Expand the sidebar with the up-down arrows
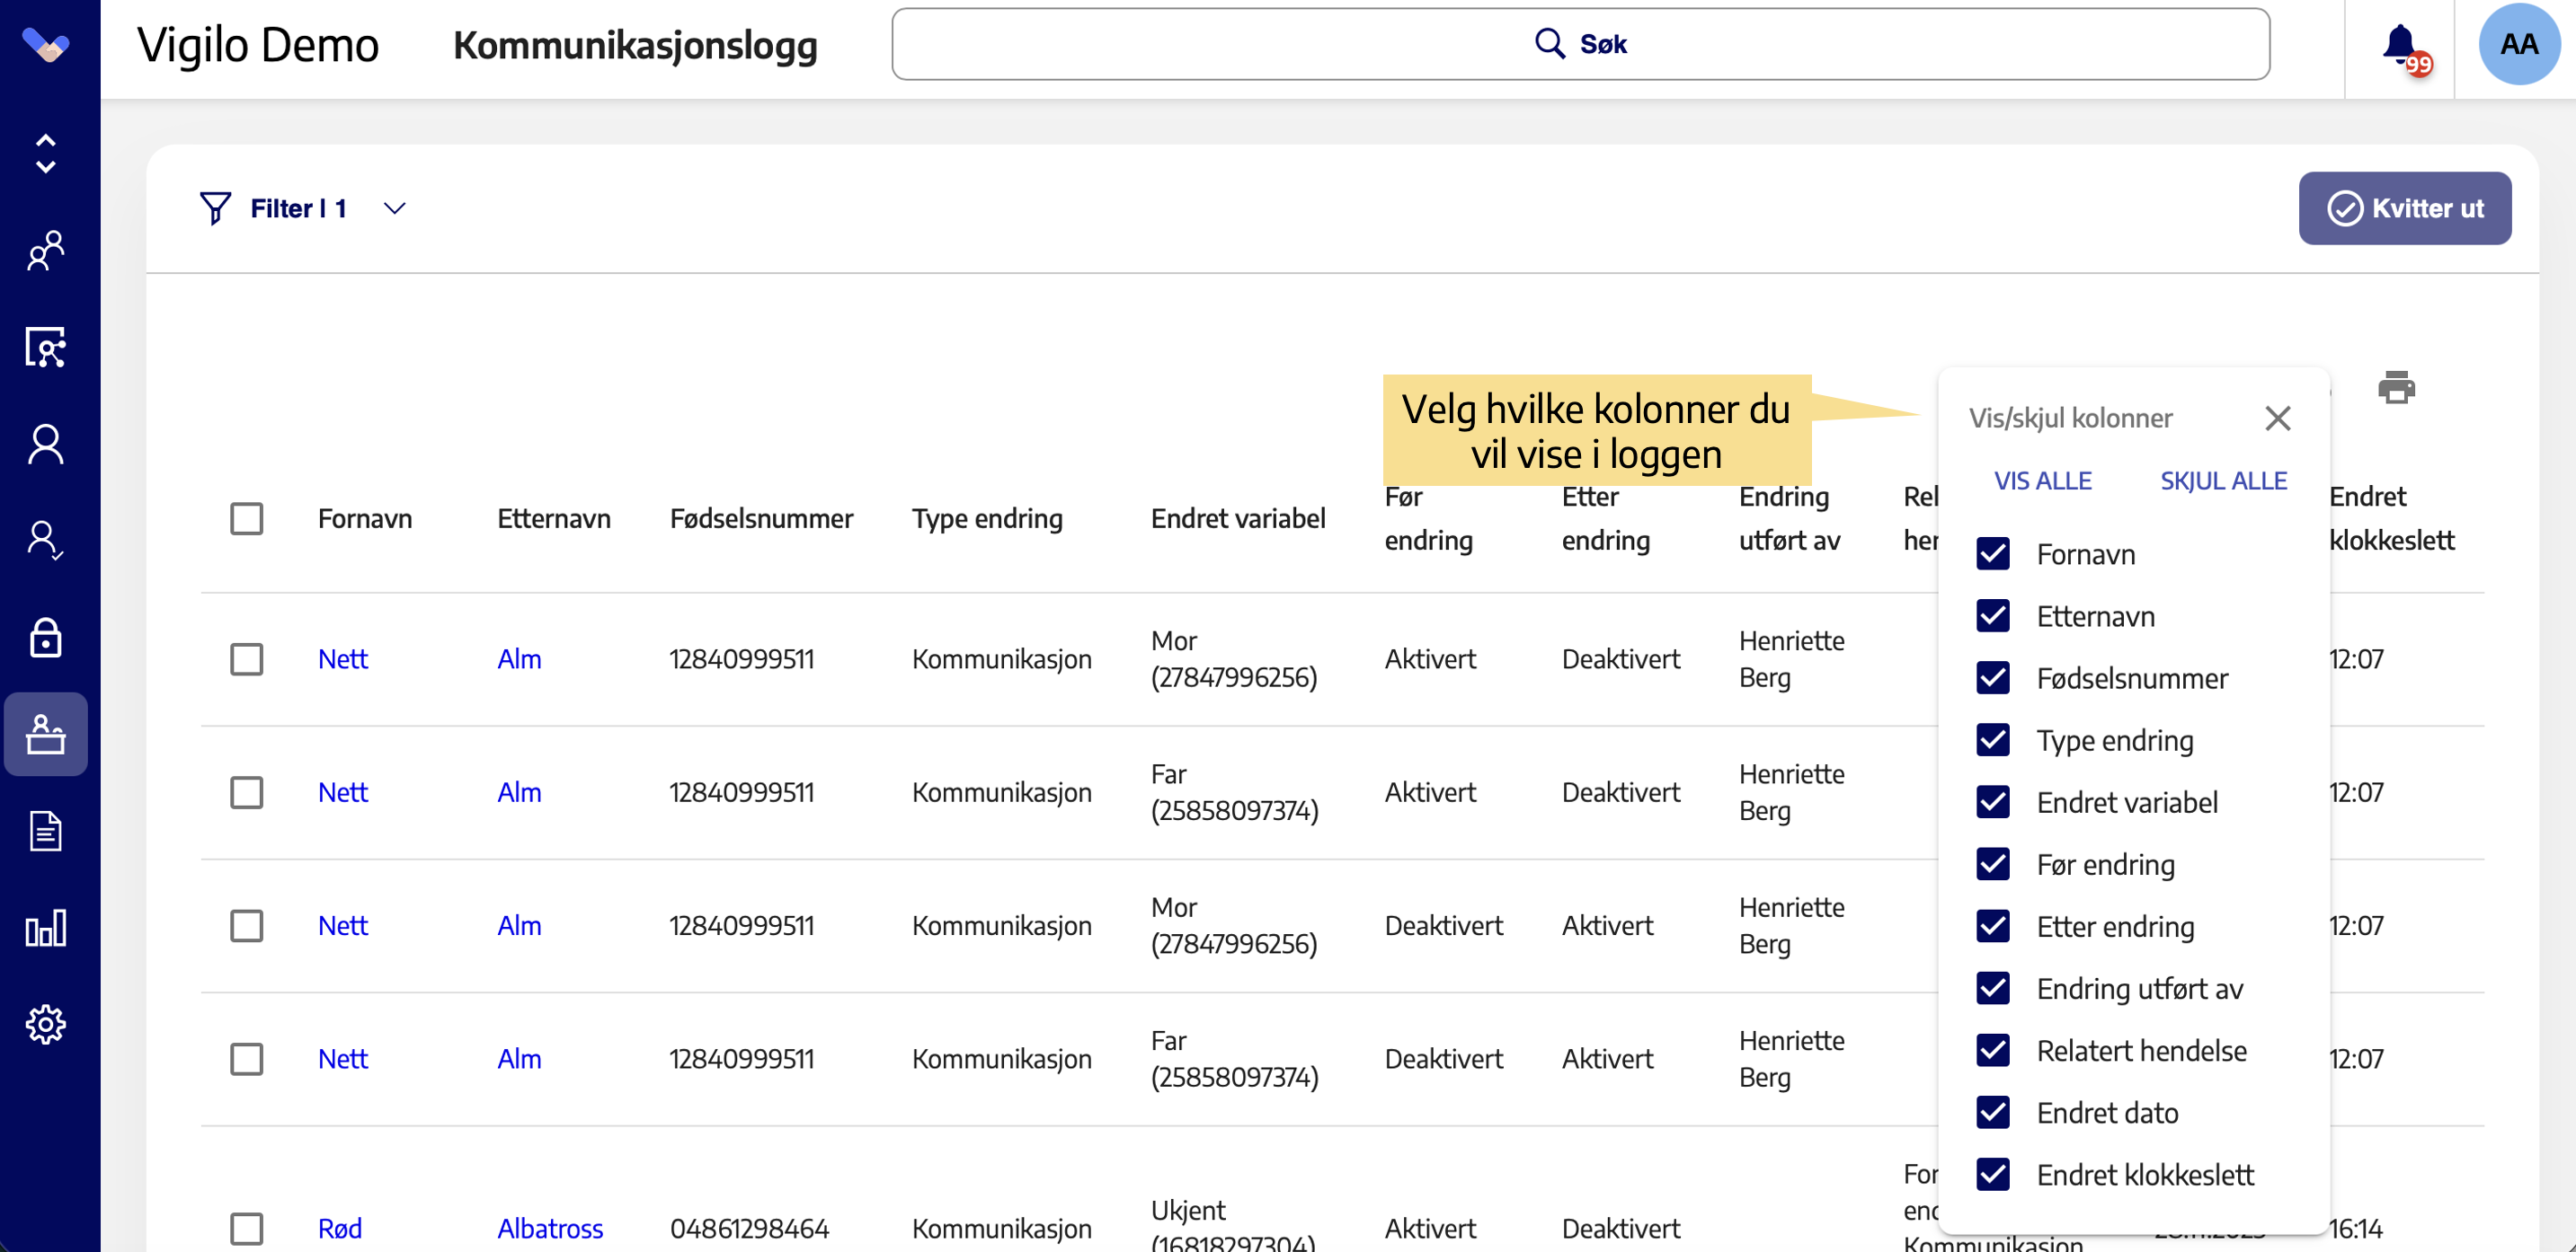Viewport: 2576px width, 1252px height. pos(46,154)
